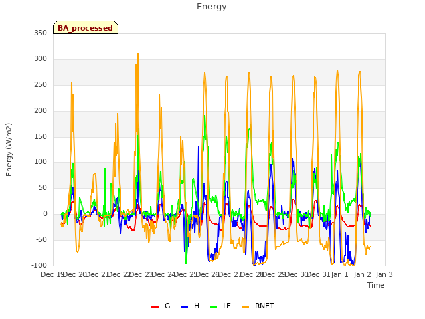
Task: Toggle the LE series legend entry
Action: [220, 306]
